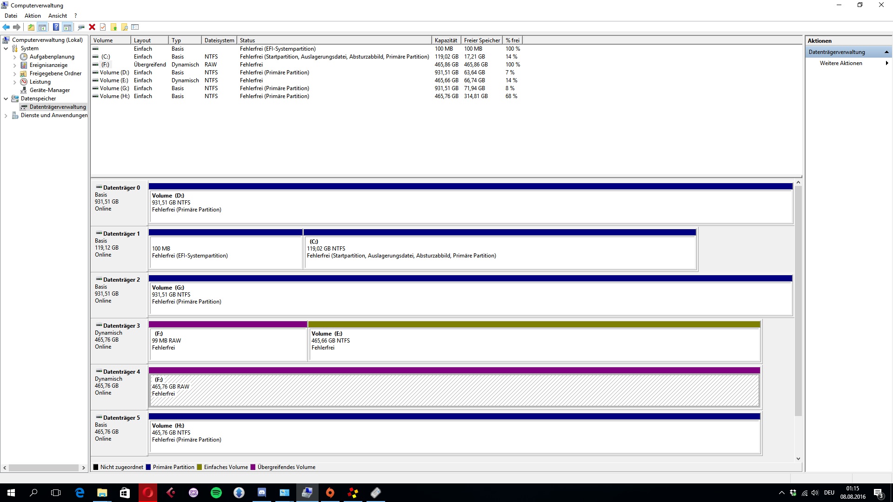Image resolution: width=893 pixels, height=502 pixels.
Task: Click the blue Back arrow in toolbar
Action: [x=6, y=27]
